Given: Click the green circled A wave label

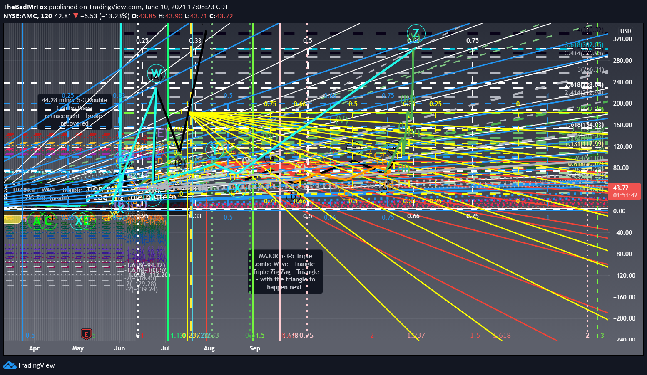Looking at the screenshot, I should click(x=37, y=221).
